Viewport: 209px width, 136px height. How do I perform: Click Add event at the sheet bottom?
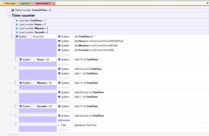(x=14, y=134)
